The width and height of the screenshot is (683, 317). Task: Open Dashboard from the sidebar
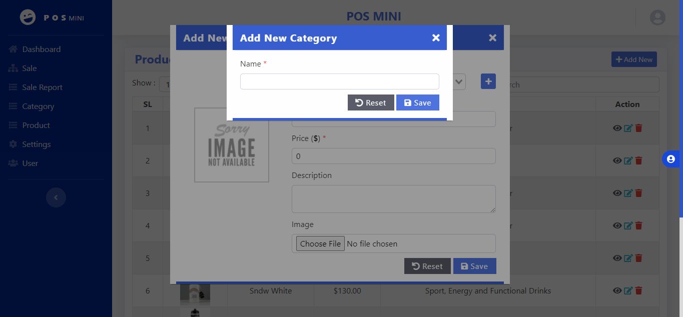pyautogui.click(x=41, y=49)
